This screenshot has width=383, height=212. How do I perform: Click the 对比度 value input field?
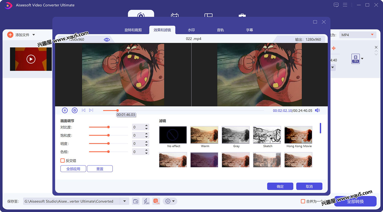(x=138, y=127)
